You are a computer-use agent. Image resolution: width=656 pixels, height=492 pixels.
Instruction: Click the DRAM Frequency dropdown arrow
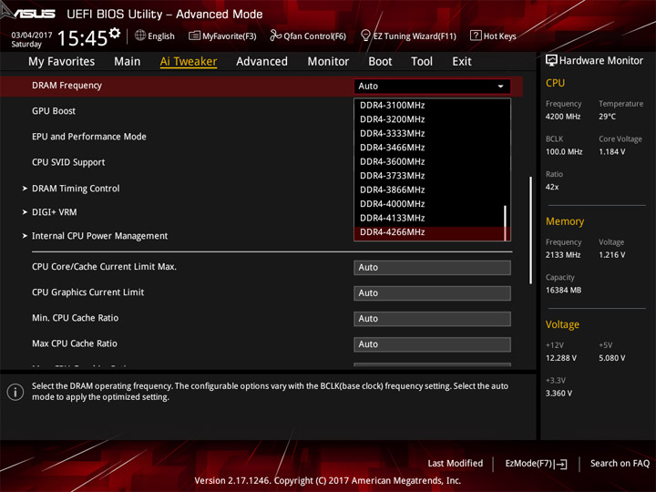pyautogui.click(x=500, y=87)
